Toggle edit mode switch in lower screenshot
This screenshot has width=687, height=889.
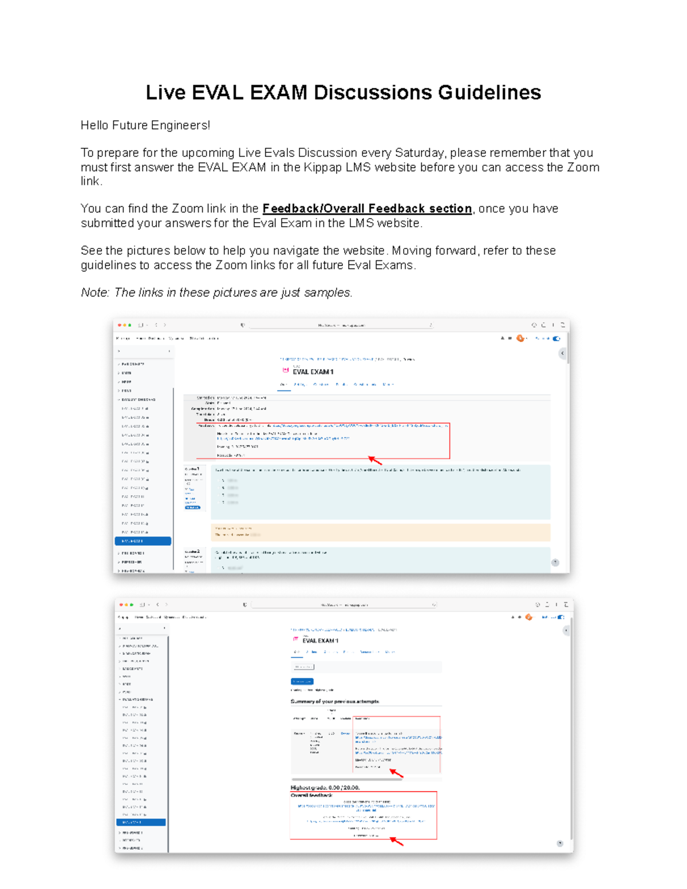point(561,617)
